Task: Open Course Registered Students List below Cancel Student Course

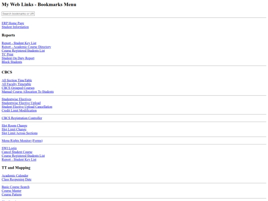Action: coord(23,155)
